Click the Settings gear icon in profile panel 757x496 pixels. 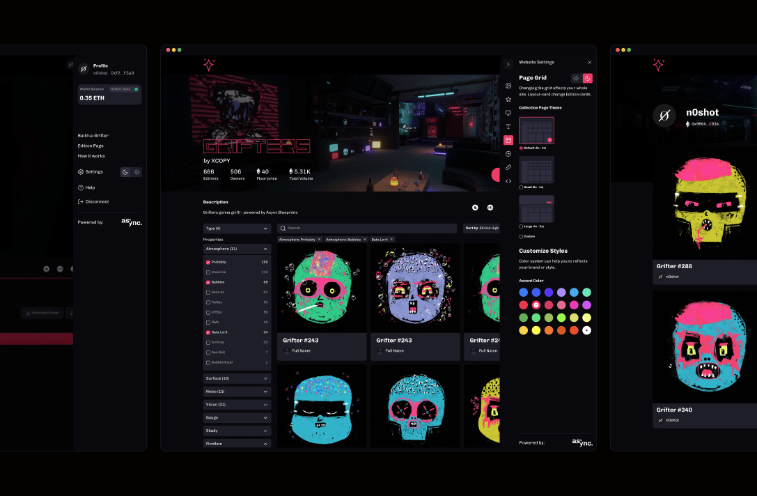coord(81,172)
